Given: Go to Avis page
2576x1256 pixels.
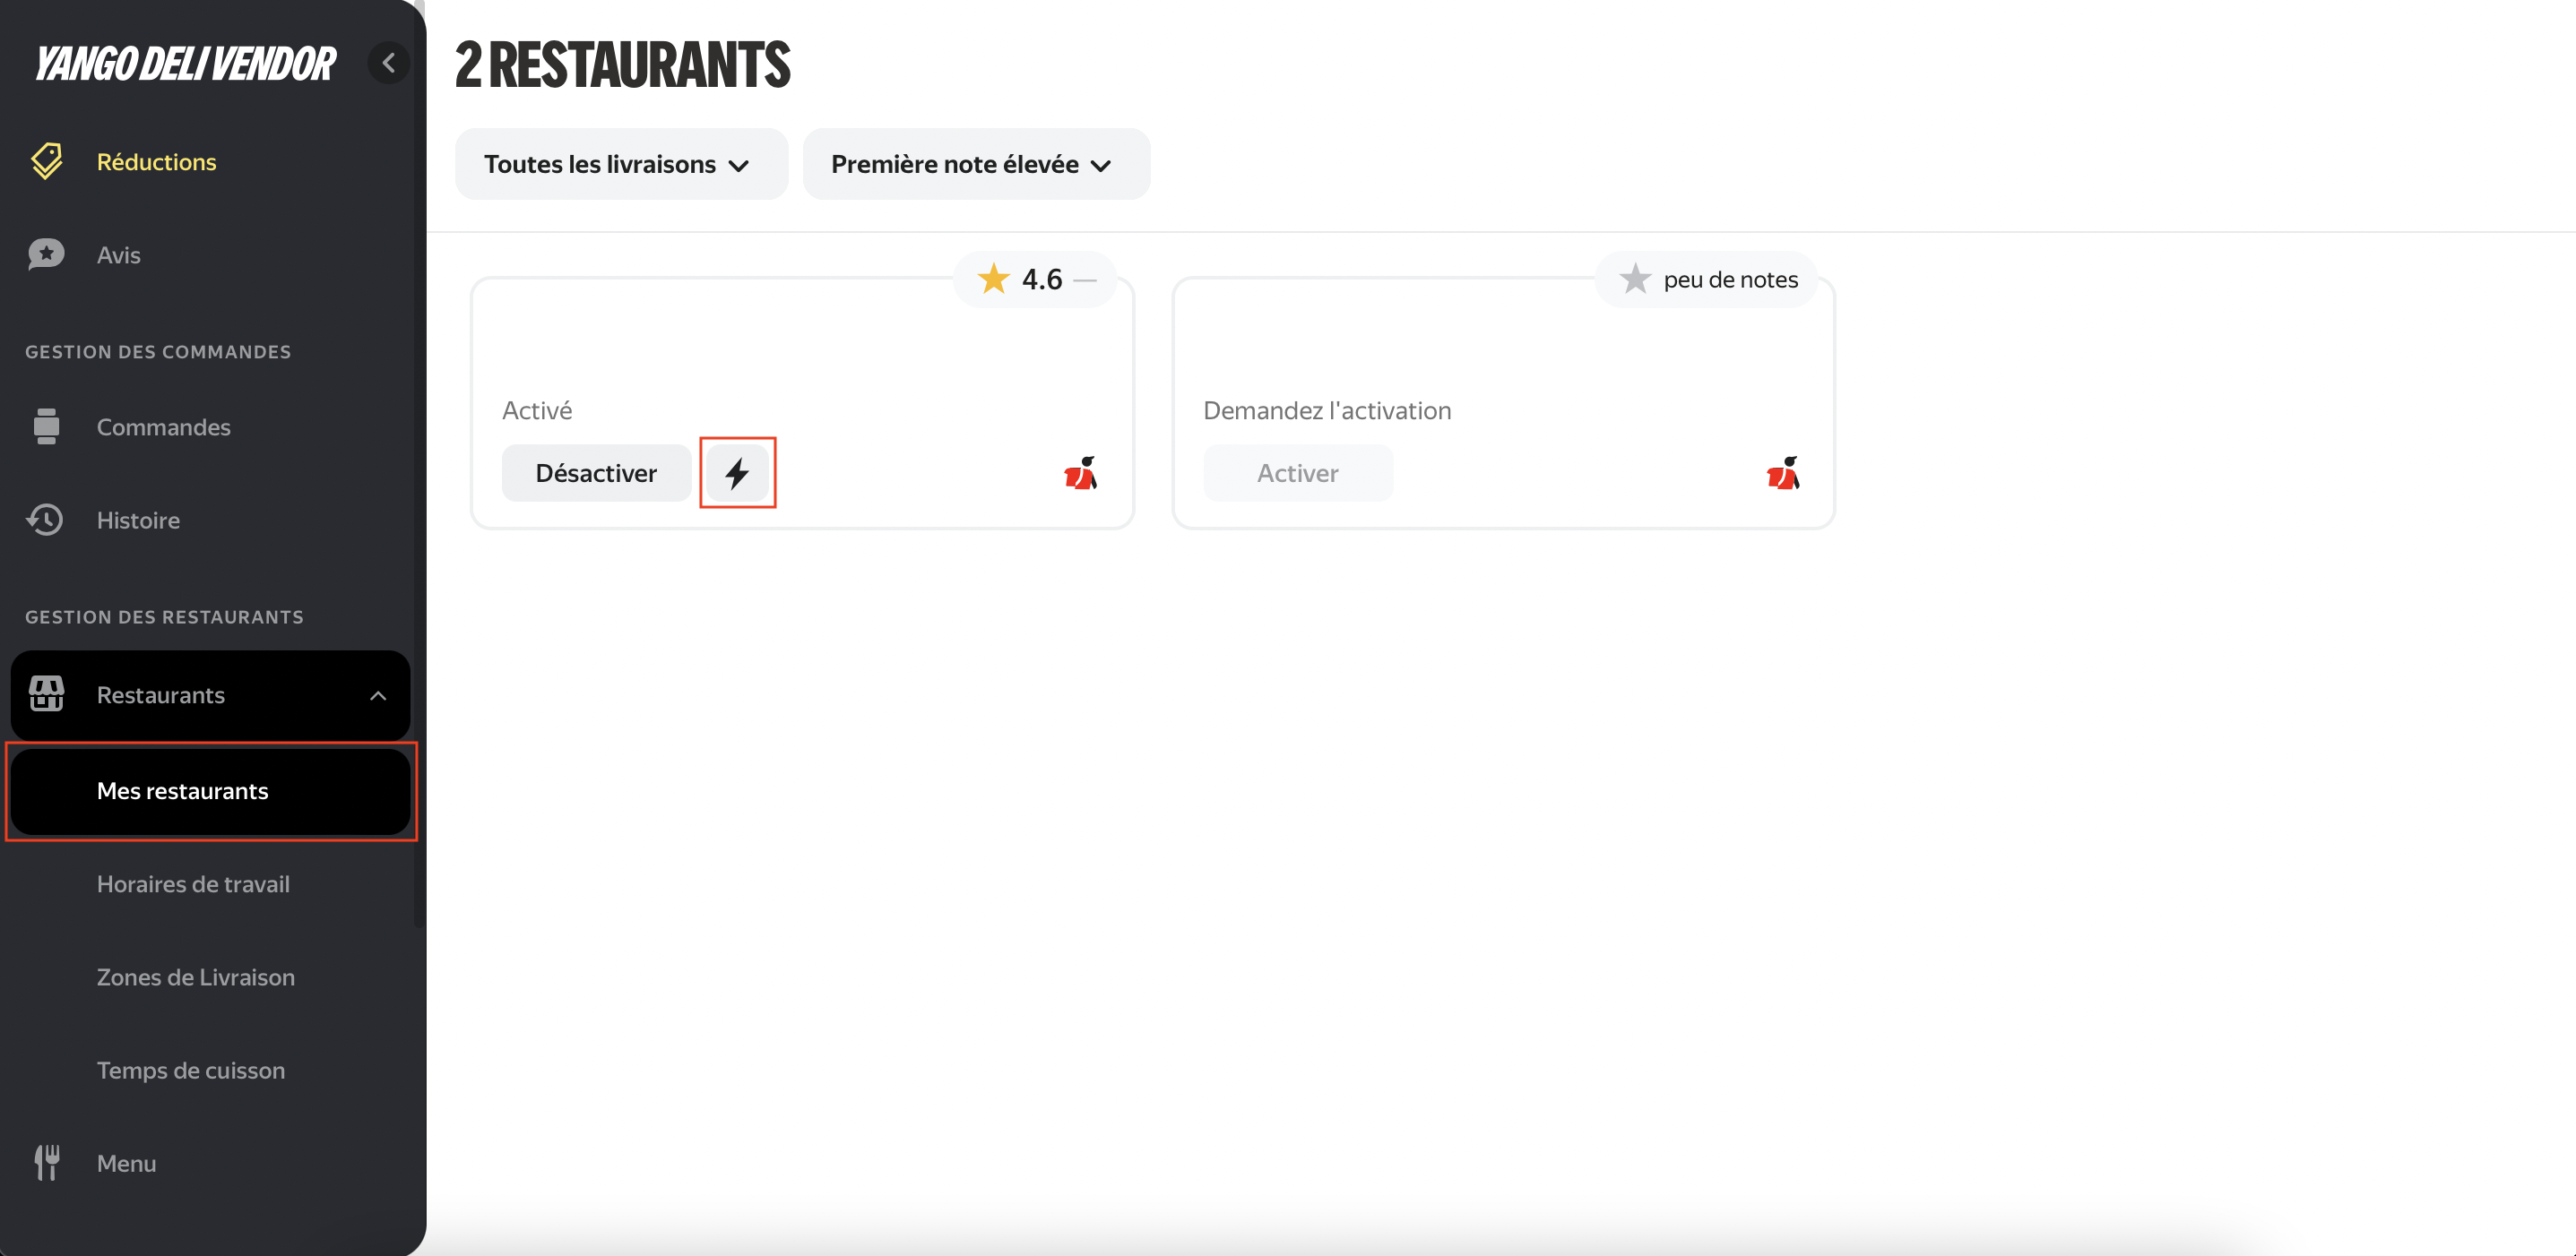Looking at the screenshot, I should pos(119,254).
